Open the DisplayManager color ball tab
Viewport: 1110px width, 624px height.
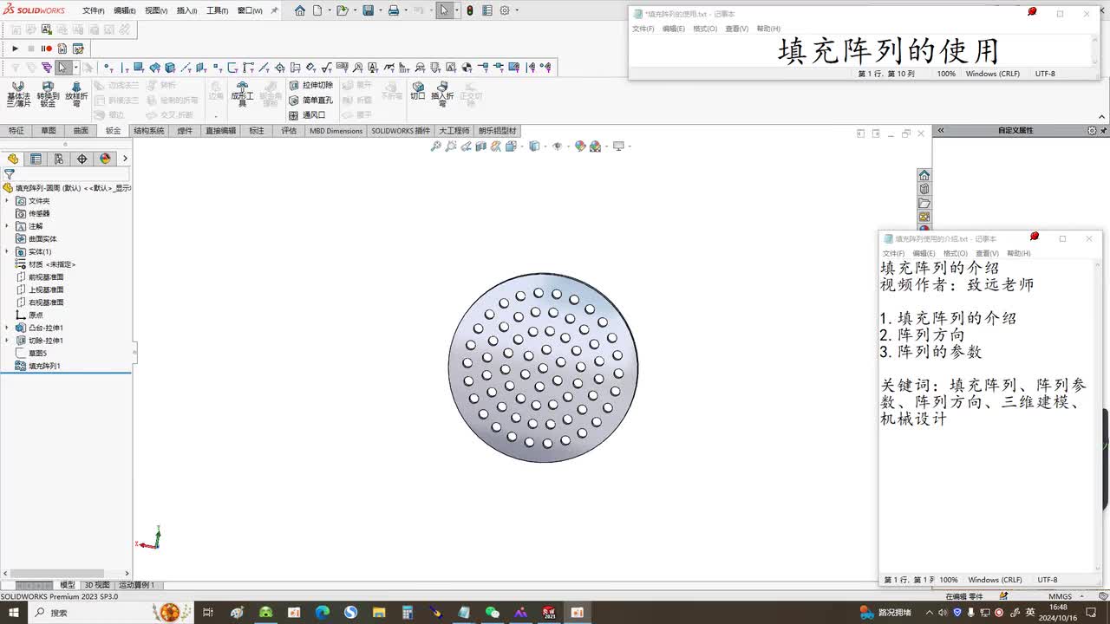105,159
